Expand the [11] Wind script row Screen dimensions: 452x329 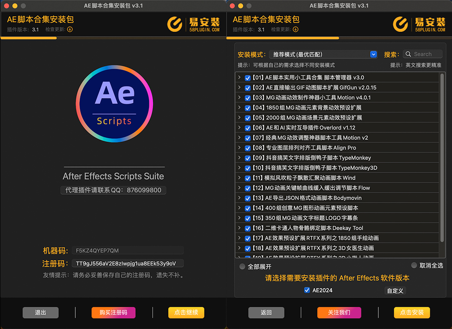tap(239, 177)
